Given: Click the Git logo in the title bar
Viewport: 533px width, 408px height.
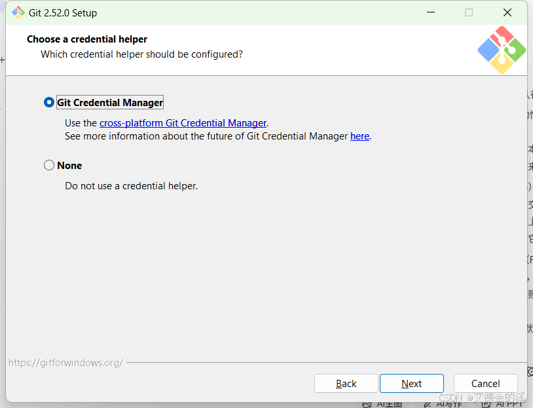Looking at the screenshot, I should point(18,12).
